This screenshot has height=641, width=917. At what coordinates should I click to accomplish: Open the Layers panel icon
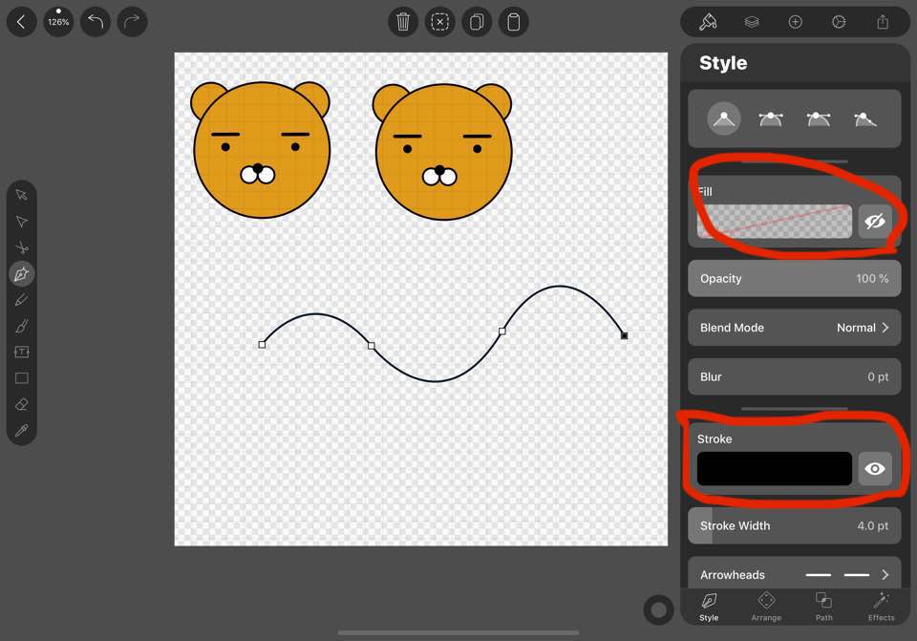coord(752,22)
